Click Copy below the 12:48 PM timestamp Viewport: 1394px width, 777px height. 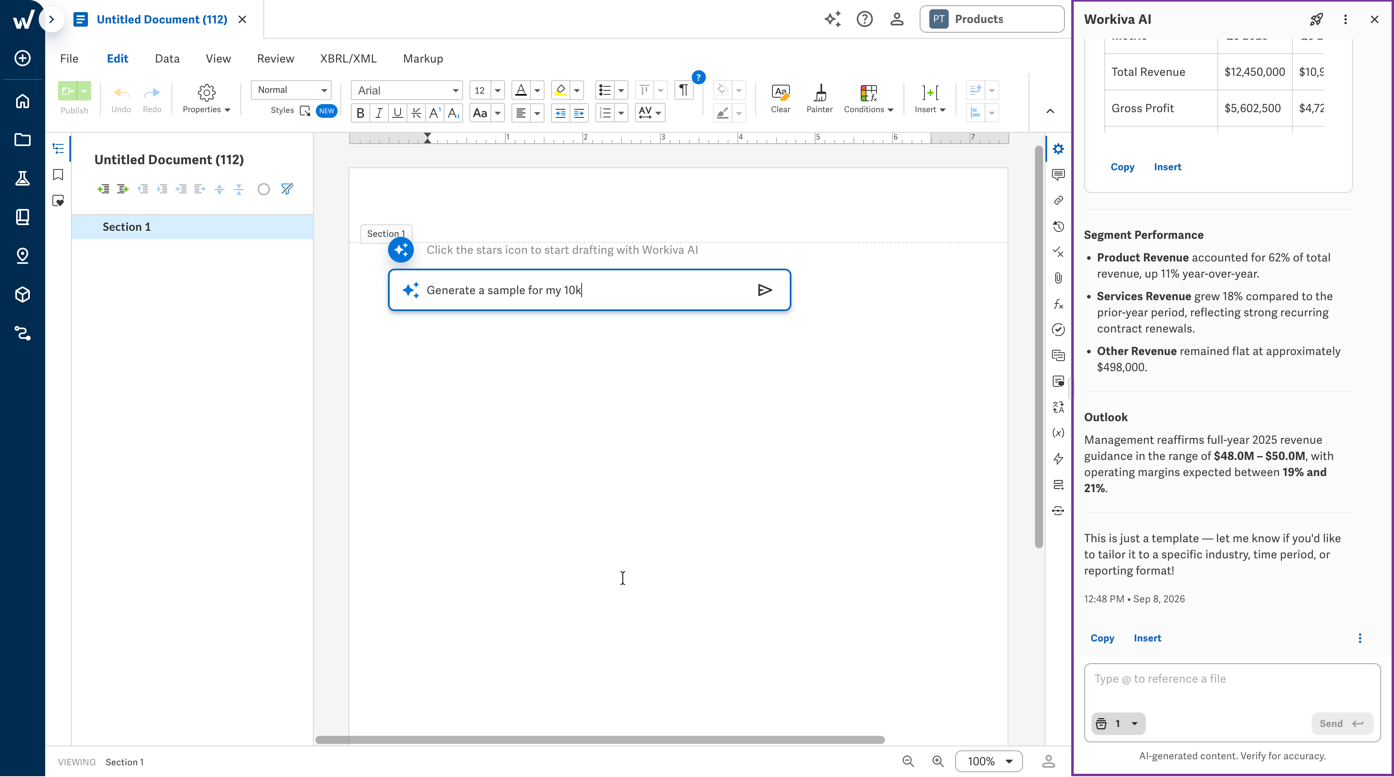point(1102,638)
